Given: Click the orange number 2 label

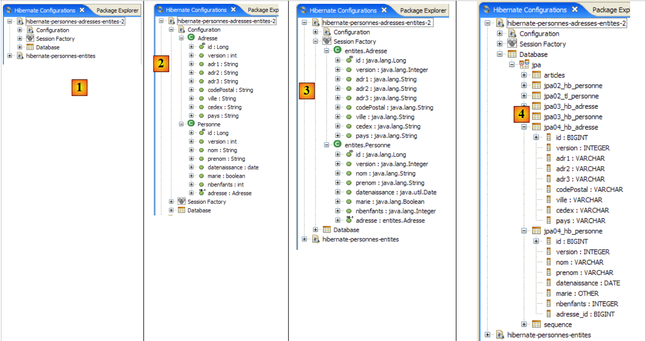Looking at the screenshot, I should pyautogui.click(x=161, y=64).
